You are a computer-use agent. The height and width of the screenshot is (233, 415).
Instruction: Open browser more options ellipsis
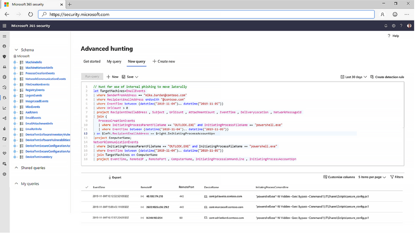pos(407,14)
